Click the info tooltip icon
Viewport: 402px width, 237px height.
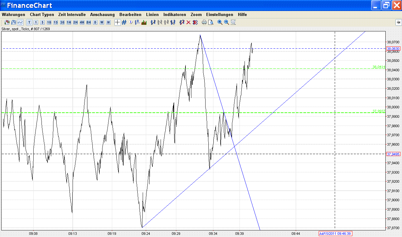point(131,22)
